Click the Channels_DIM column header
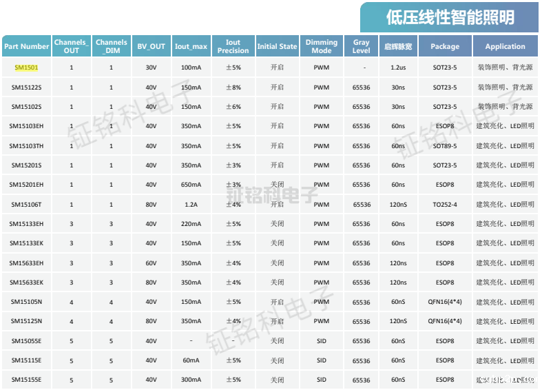 pos(111,46)
